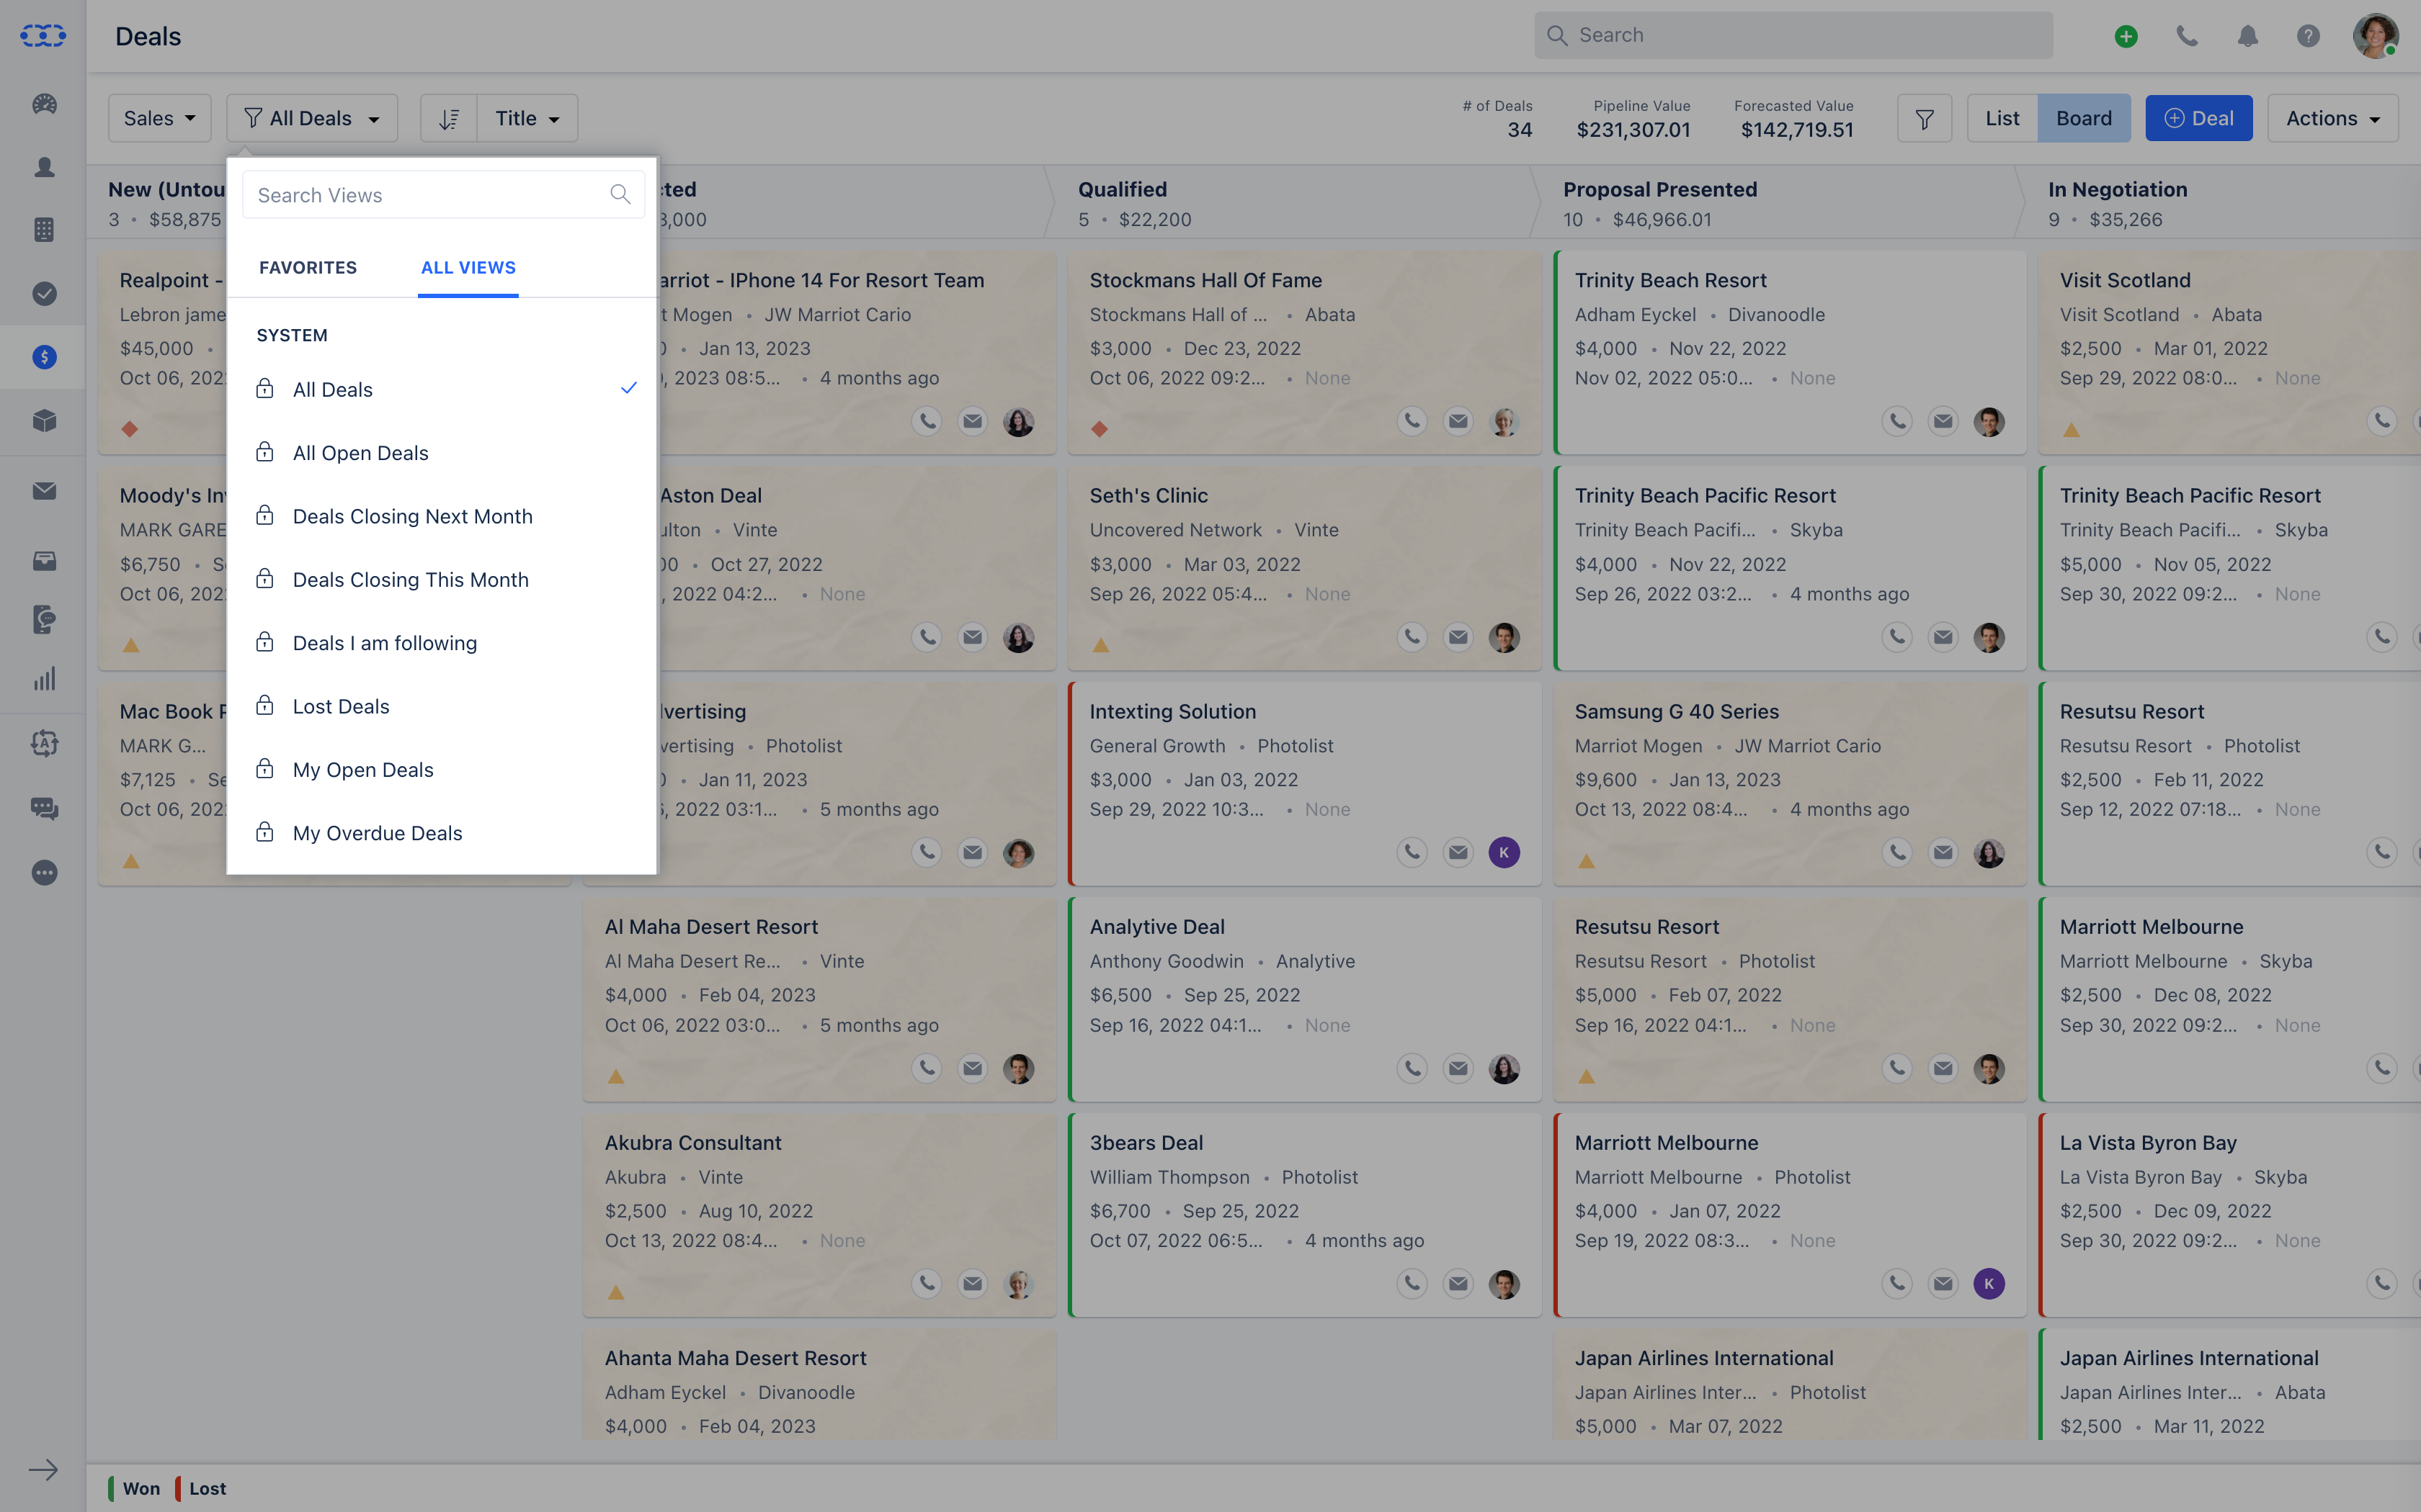Click K owner avatar on Intexting Solution card
This screenshot has width=2421, height=1512.
click(1504, 852)
